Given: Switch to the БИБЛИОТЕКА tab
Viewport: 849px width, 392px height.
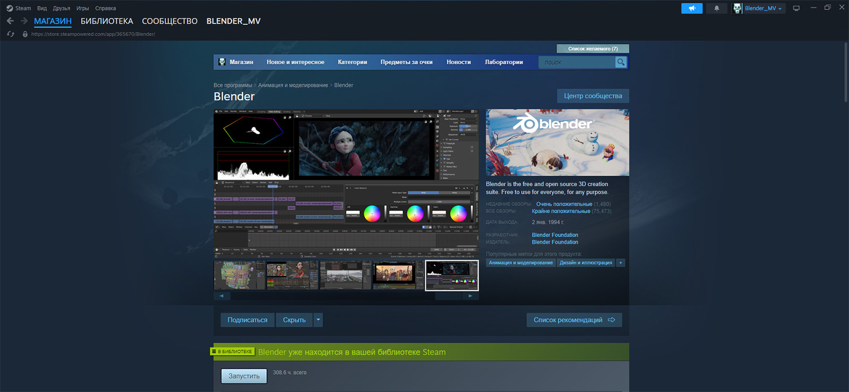Looking at the screenshot, I should click(107, 21).
